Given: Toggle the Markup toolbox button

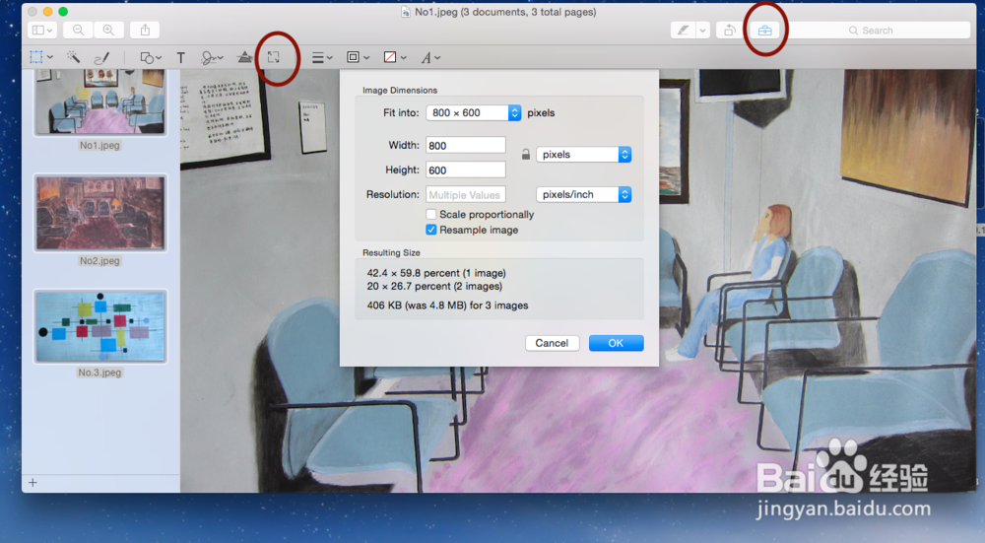Looking at the screenshot, I should [764, 31].
